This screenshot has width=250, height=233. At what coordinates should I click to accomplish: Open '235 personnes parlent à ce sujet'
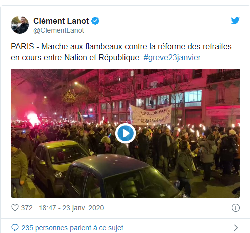72,228
